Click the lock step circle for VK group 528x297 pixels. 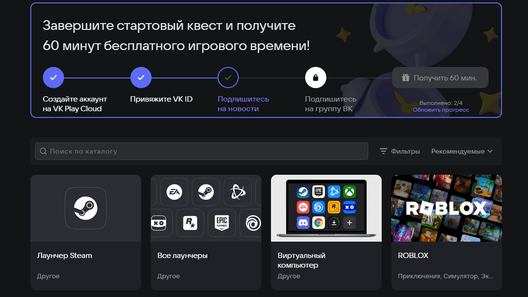[x=316, y=77]
